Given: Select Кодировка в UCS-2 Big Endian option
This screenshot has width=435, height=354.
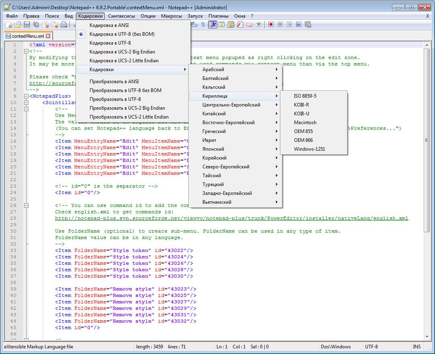Looking at the screenshot, I should (x=122, y=52).
